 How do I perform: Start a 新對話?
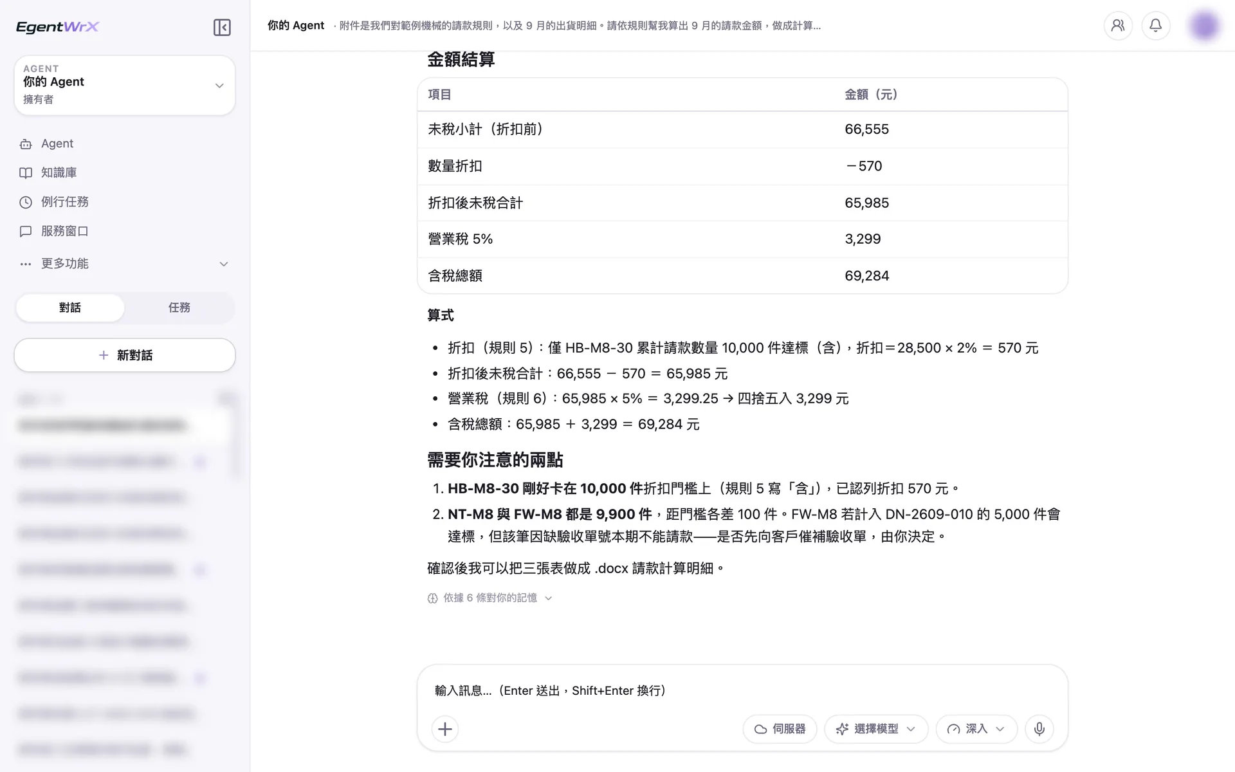coord(125,355)
